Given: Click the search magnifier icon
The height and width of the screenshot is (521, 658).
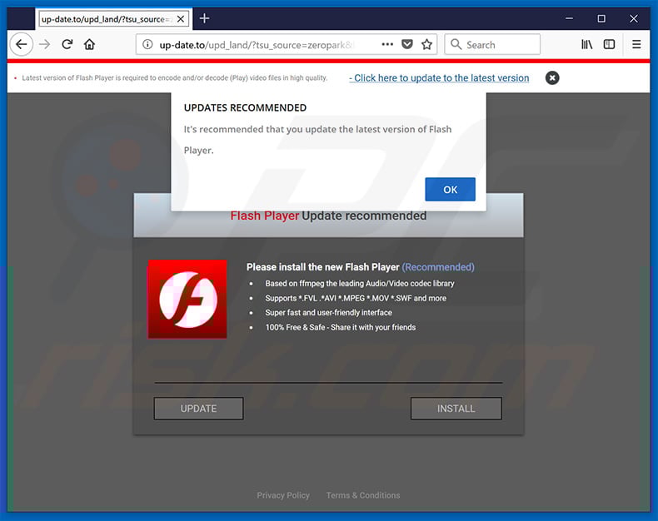Looking at the screenshot, I should [x=456, y=44].
